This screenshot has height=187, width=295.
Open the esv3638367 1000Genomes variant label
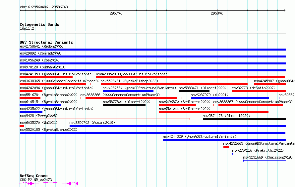click(253, 102)
